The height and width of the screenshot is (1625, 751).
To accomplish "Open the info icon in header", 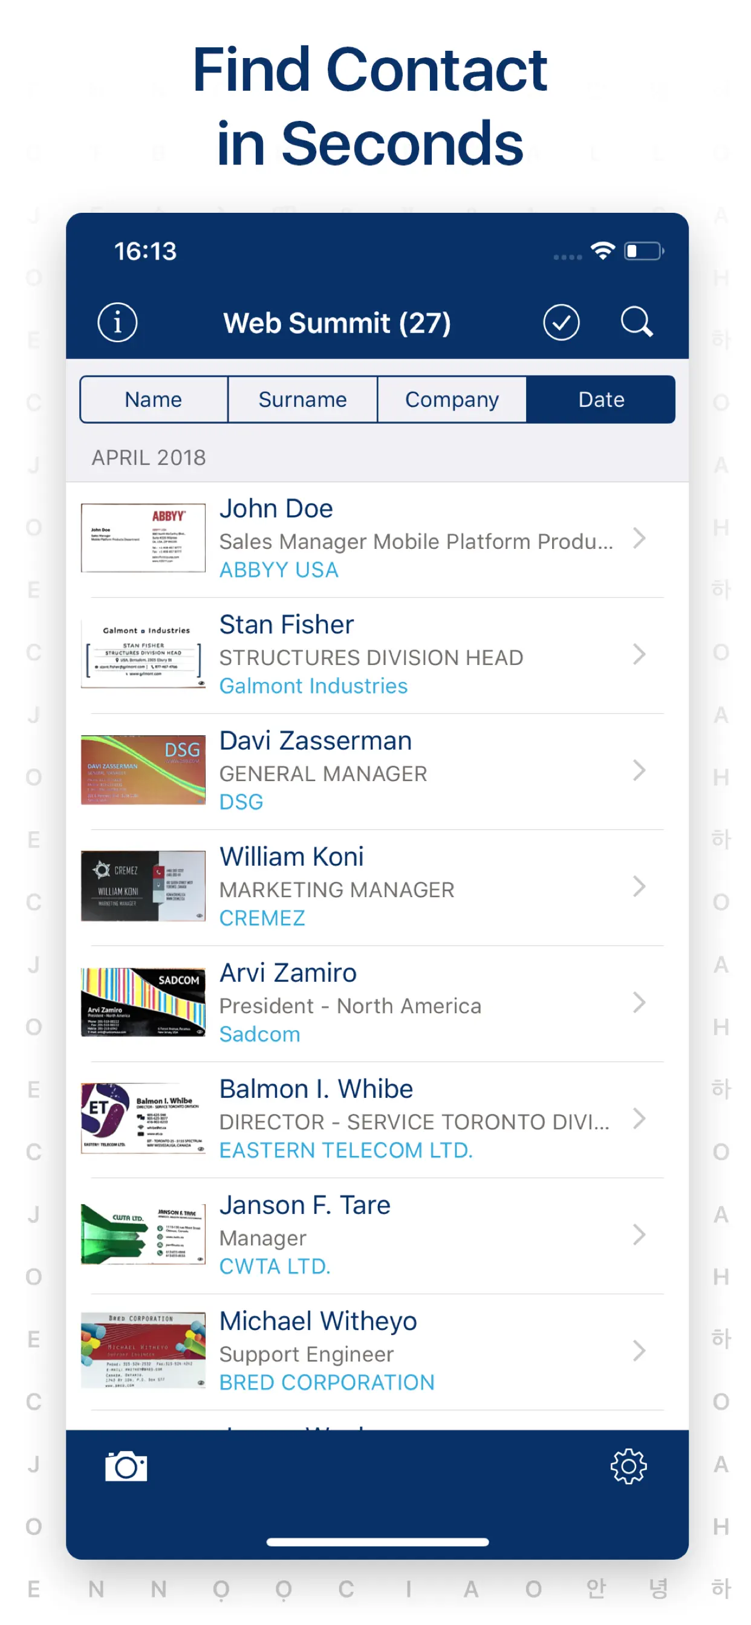I will [x=117, y=322].
